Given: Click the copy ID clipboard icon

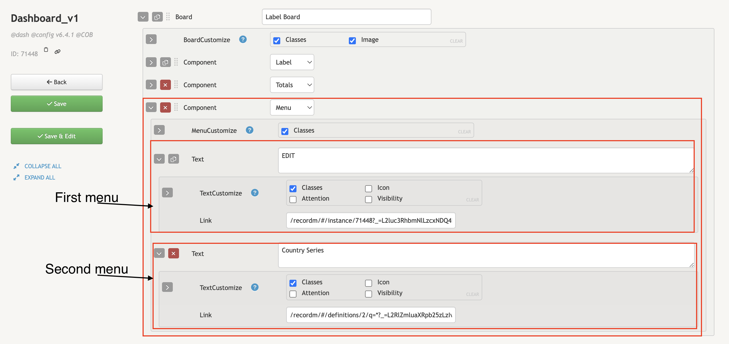Looking at the screenshot, I should pos(46,50).
